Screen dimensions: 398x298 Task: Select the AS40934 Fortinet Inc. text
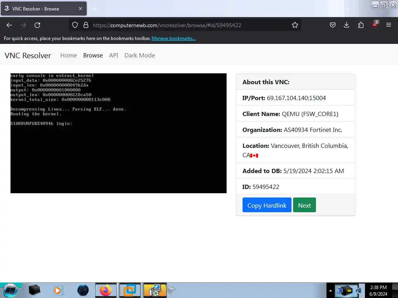pos(313,130)
